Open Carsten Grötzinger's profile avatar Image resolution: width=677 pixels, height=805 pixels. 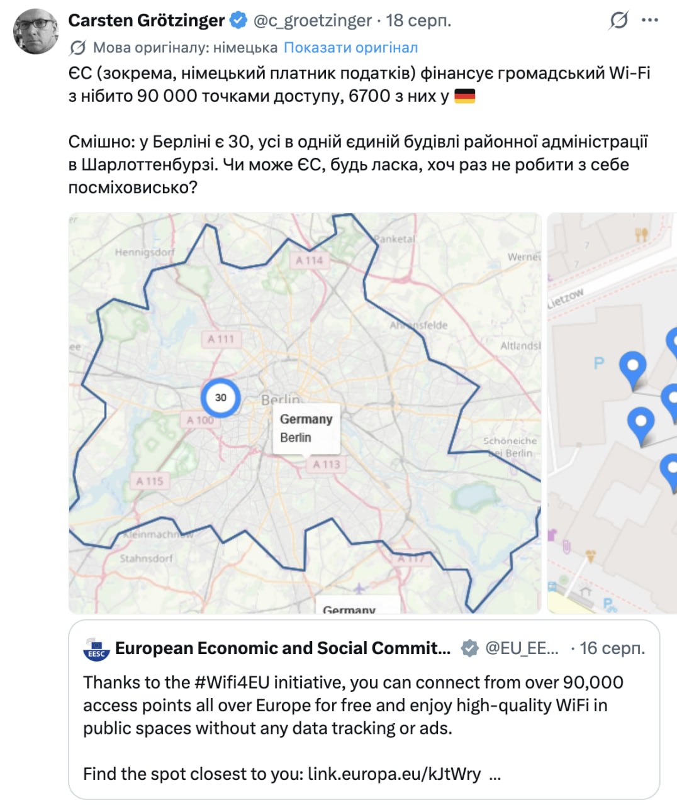point(36,31)
